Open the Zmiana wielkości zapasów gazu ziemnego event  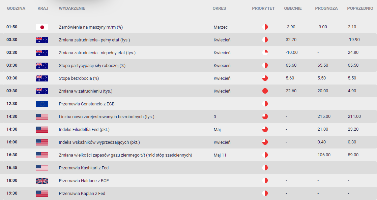pyautogui.click(x=125, y=155)
